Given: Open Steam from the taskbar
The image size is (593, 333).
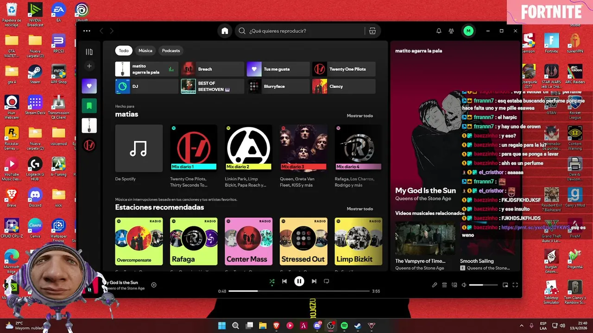Looking at the screenshot, I should coord(358,326).
